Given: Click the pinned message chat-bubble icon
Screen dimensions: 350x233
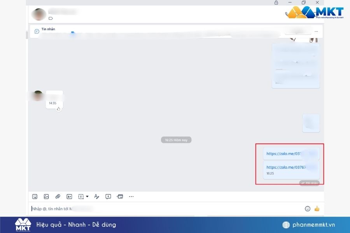Looking at the screenshot, I should click(37, 31).
